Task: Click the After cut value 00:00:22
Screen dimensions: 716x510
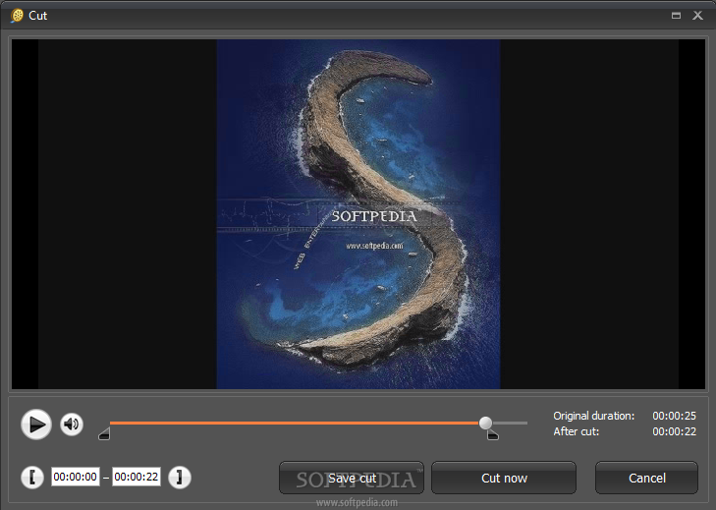Action: (x=674, y=431)
